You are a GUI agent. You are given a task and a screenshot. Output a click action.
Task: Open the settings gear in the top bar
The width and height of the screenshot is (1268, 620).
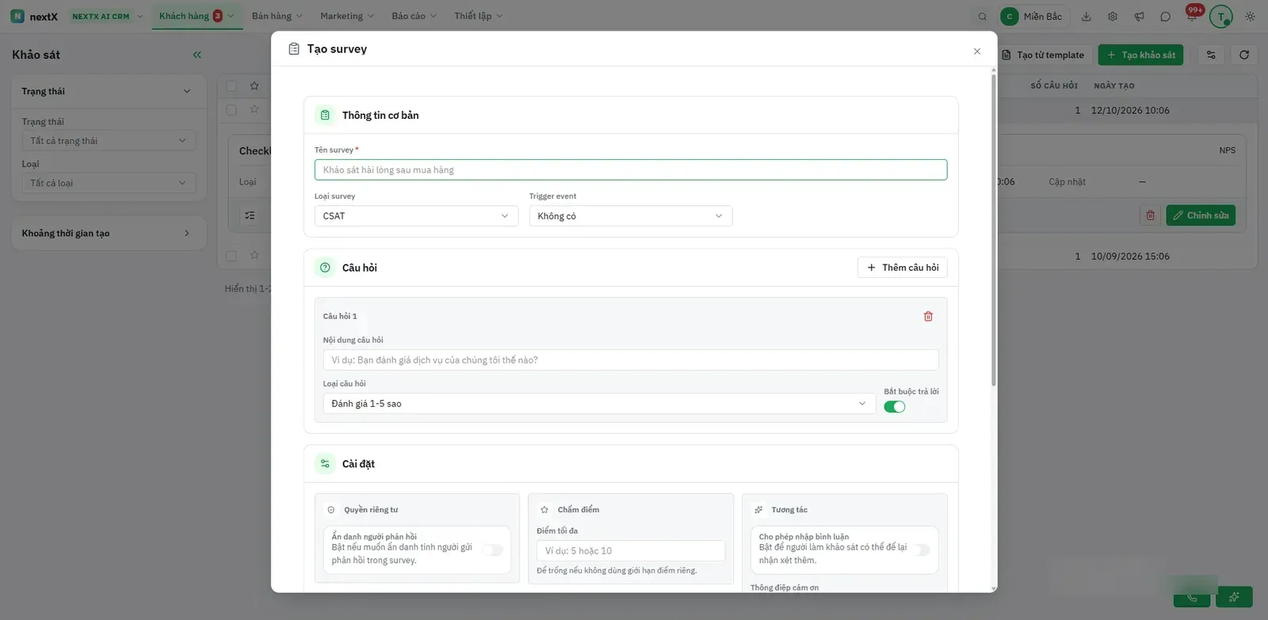(x=1113, y=17)
